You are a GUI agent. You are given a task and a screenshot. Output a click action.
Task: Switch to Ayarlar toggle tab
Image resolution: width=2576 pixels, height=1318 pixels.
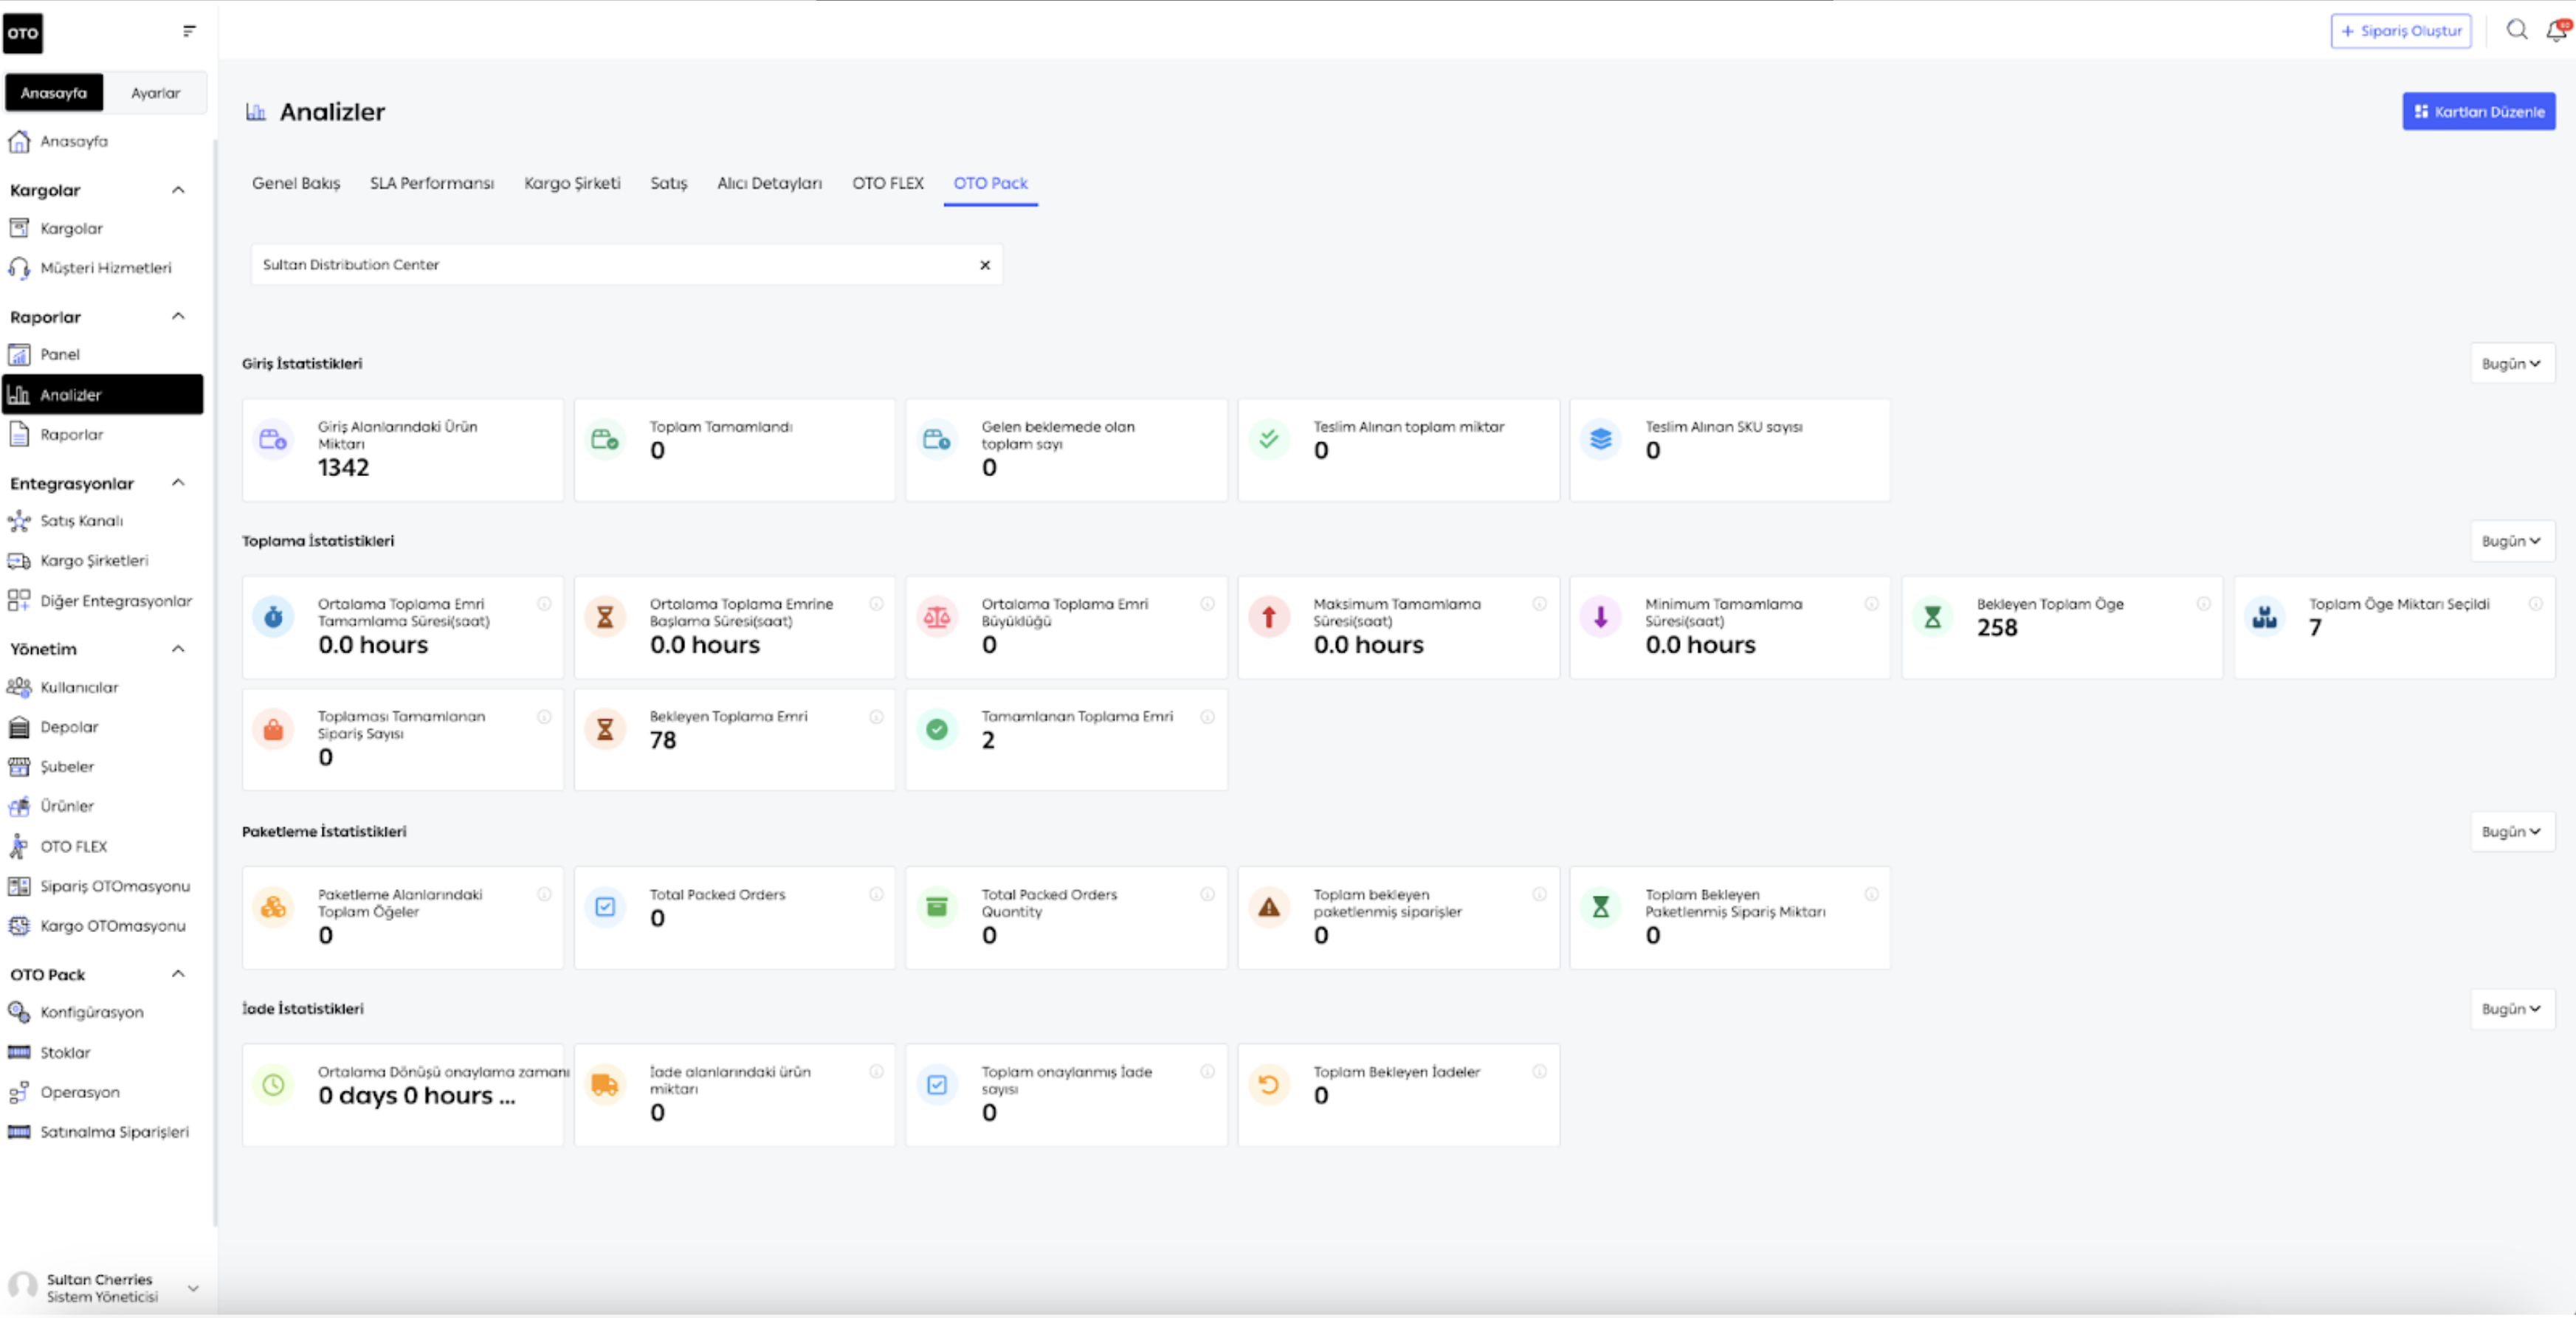[155, 93]
